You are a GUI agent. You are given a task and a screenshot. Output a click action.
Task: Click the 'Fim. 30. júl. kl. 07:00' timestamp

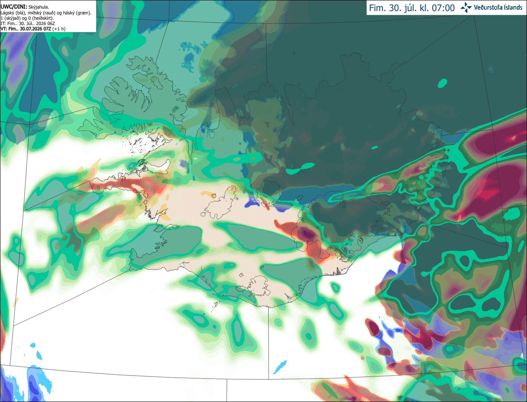click(x=412, y=8)
